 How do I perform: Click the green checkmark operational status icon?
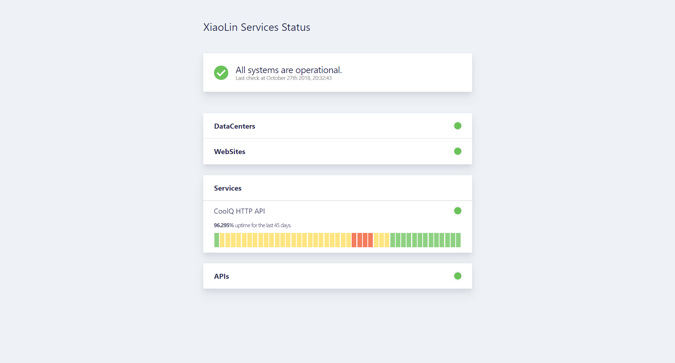pos(221,73)
